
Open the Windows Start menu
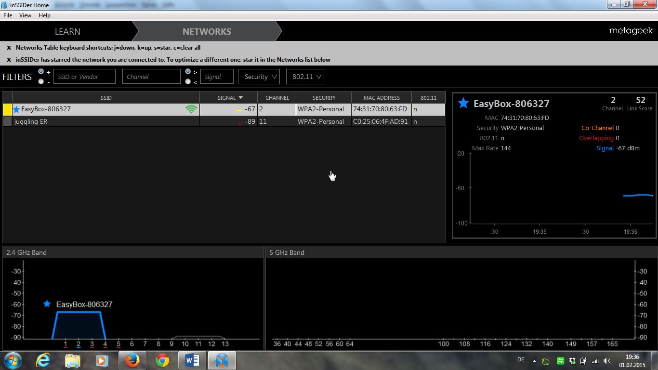pos(13,360)
